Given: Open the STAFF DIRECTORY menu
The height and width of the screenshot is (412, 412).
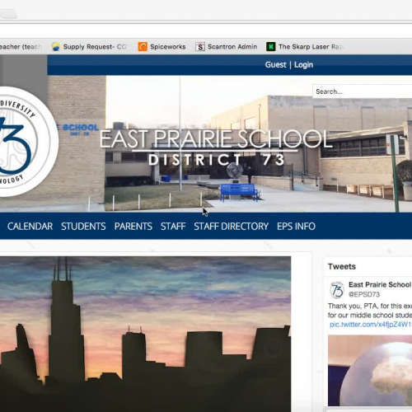Looking at the screenshot, I should tap(231, 227).
